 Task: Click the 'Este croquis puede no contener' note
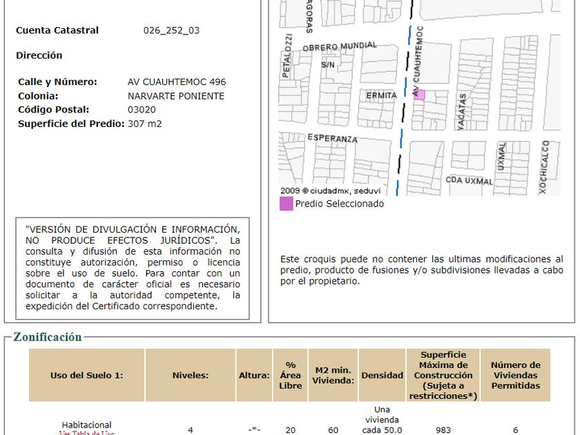pyautogui.click(x=421, y=270)
